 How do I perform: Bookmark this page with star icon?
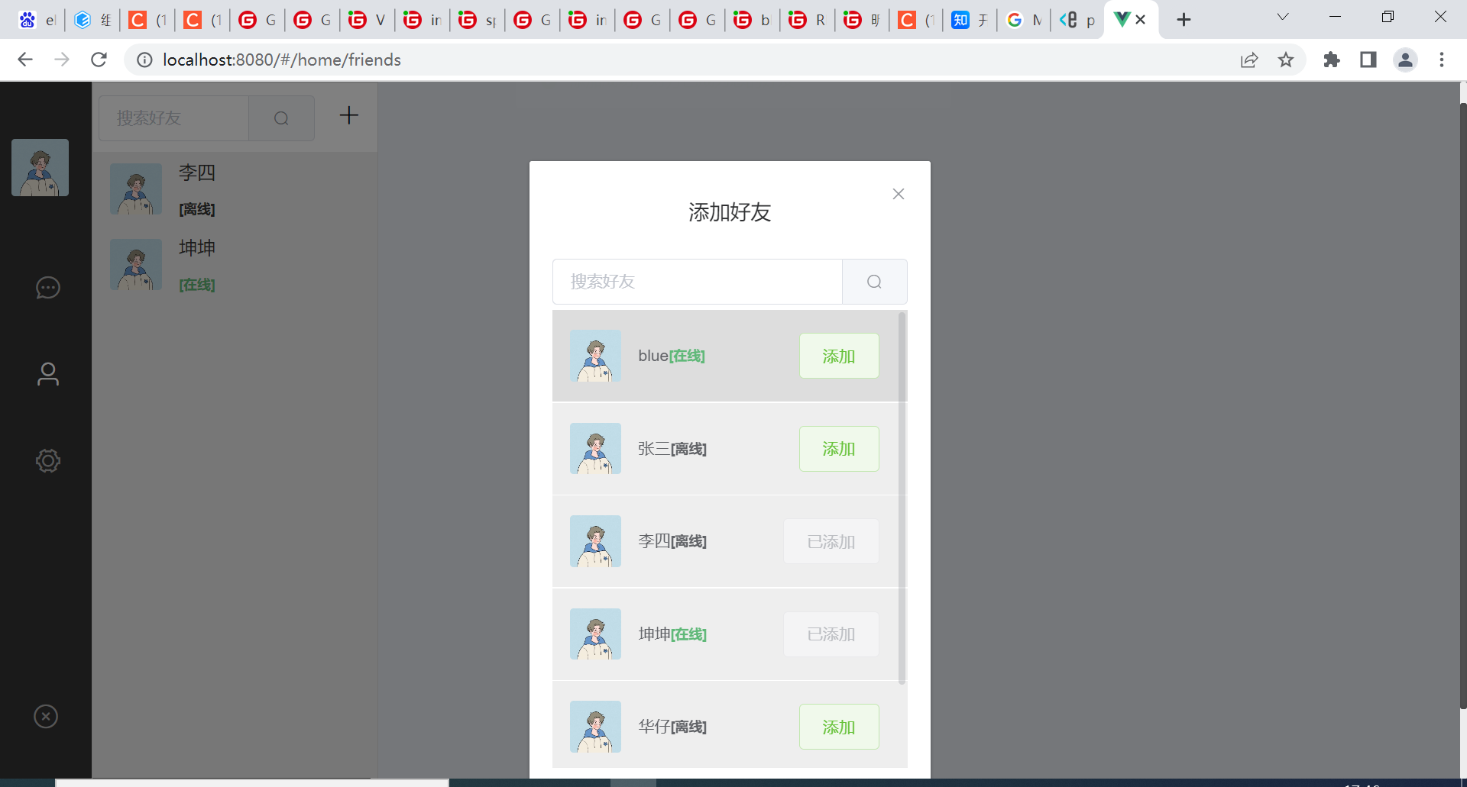click(1286, 60)
